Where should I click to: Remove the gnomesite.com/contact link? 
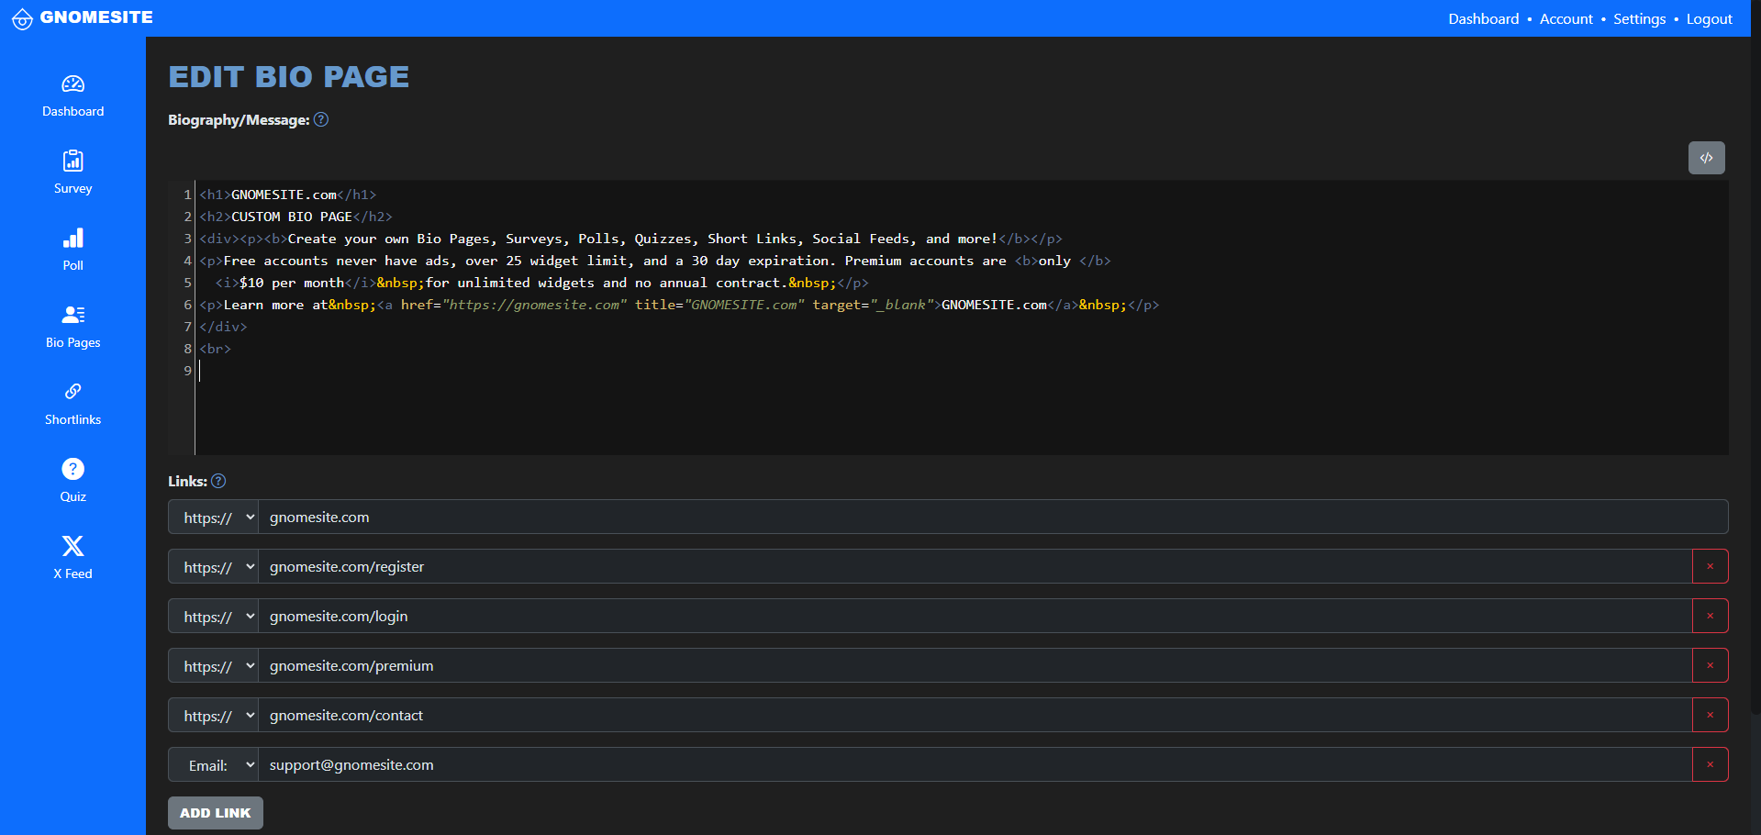1711,715
